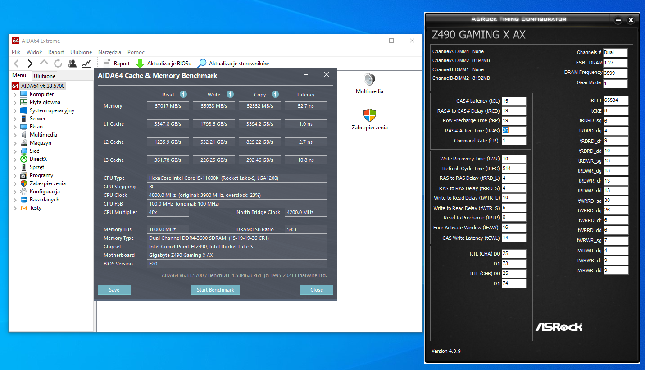Select System operacyjny in the tree

point(52,110)
